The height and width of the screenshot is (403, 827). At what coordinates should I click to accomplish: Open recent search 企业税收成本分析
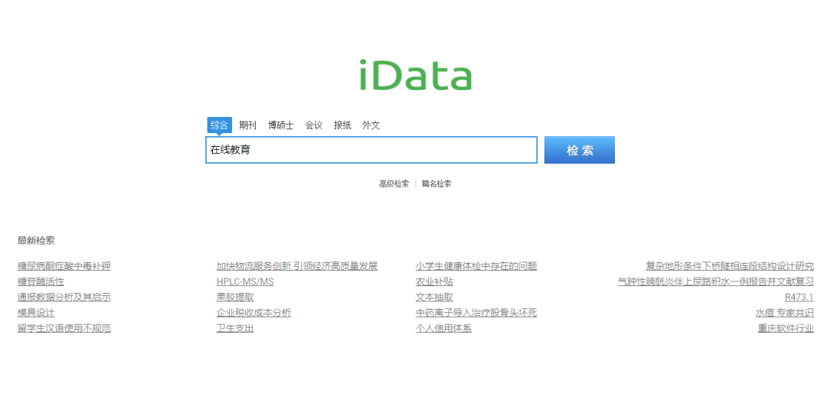253,313
